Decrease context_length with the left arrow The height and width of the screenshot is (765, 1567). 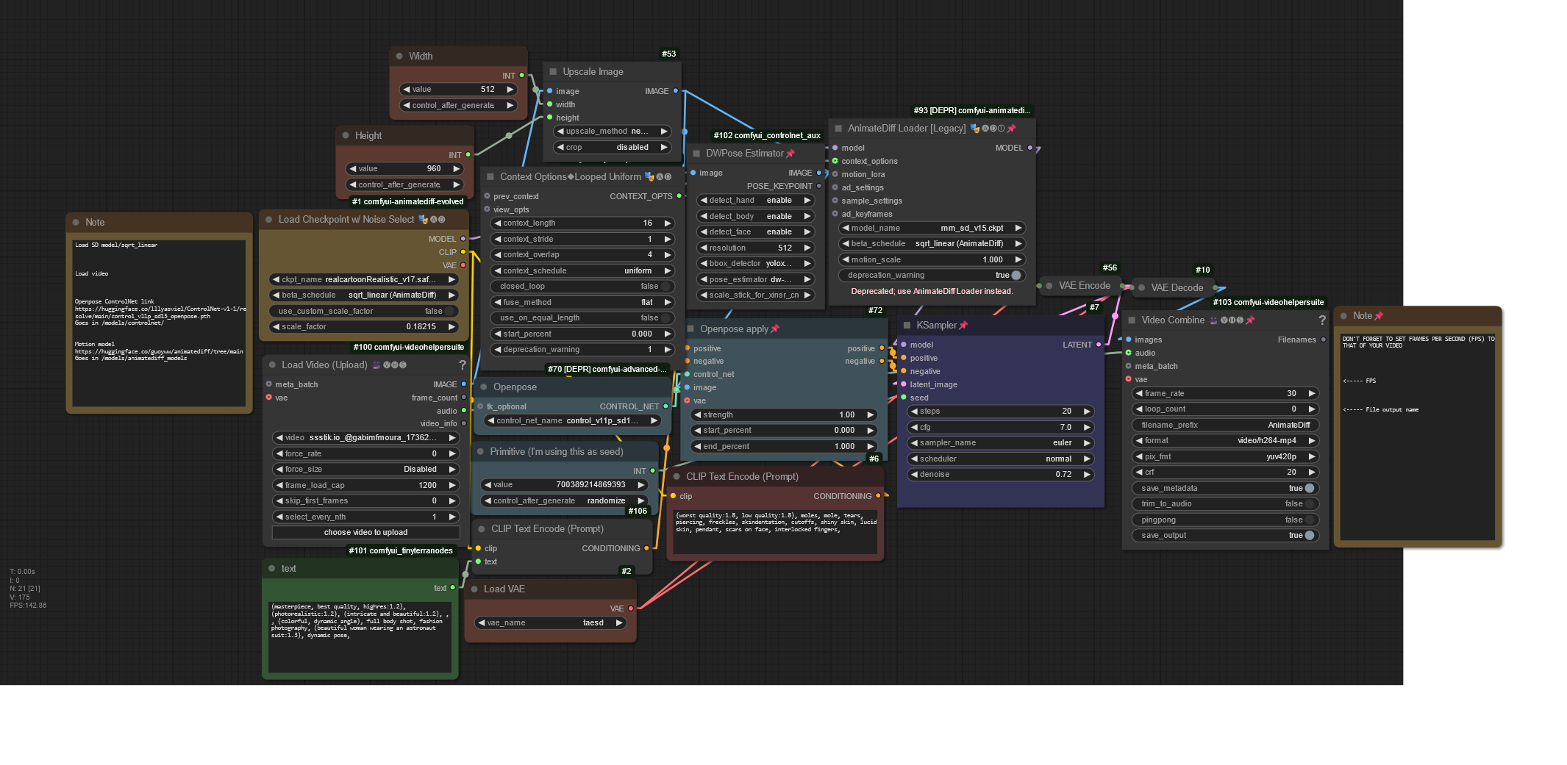click(498, 223)
